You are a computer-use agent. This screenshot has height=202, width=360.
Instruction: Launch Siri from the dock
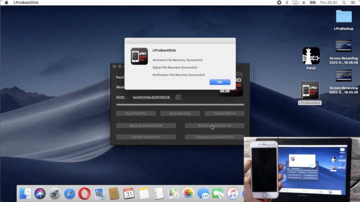[x=40, y=193]
